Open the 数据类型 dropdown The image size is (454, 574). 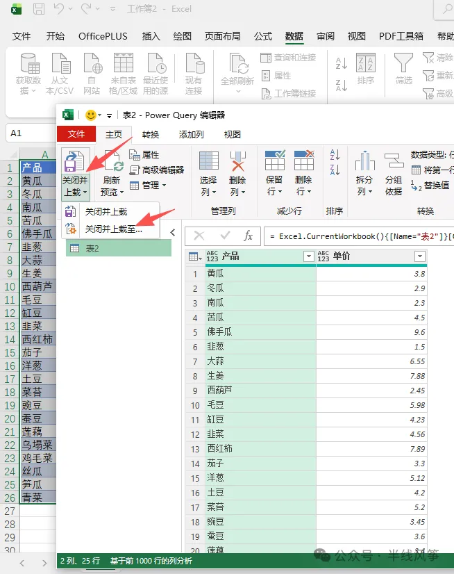(x=432, y=154)
